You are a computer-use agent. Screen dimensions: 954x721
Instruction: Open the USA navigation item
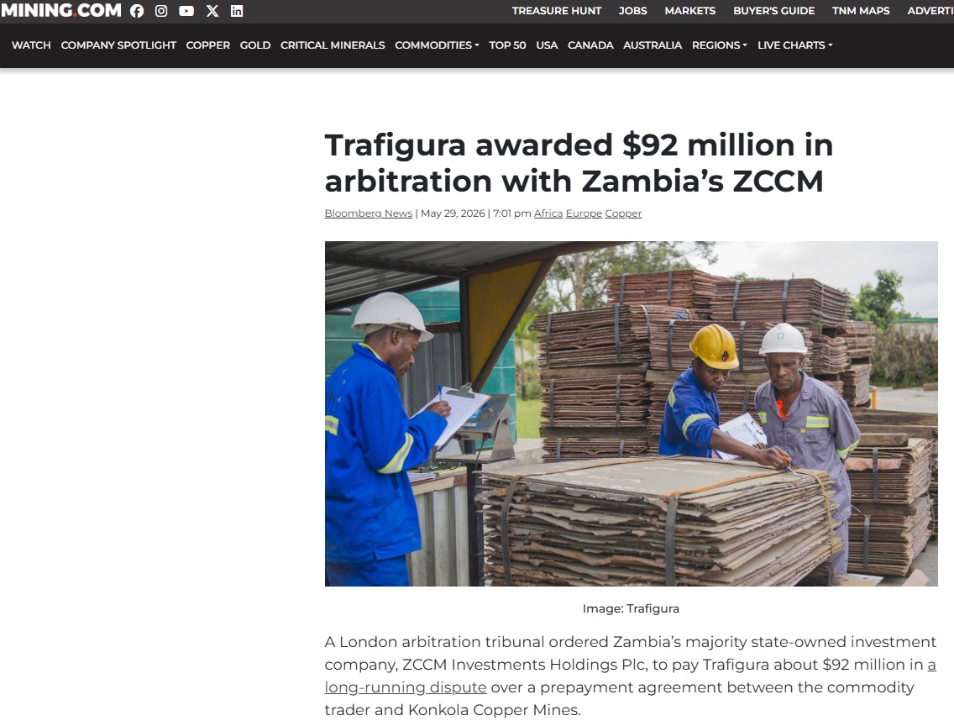pos(547,45)
